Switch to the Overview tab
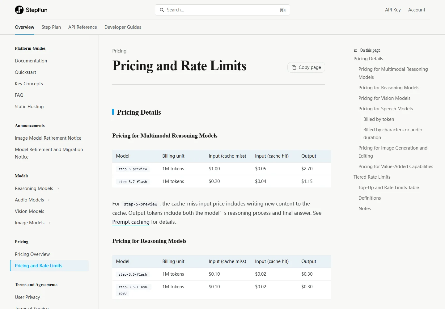This screenshot has height=309, width=445. (x=24, y=27)
